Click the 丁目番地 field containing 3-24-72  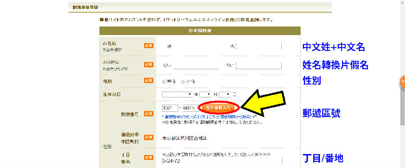222,161
